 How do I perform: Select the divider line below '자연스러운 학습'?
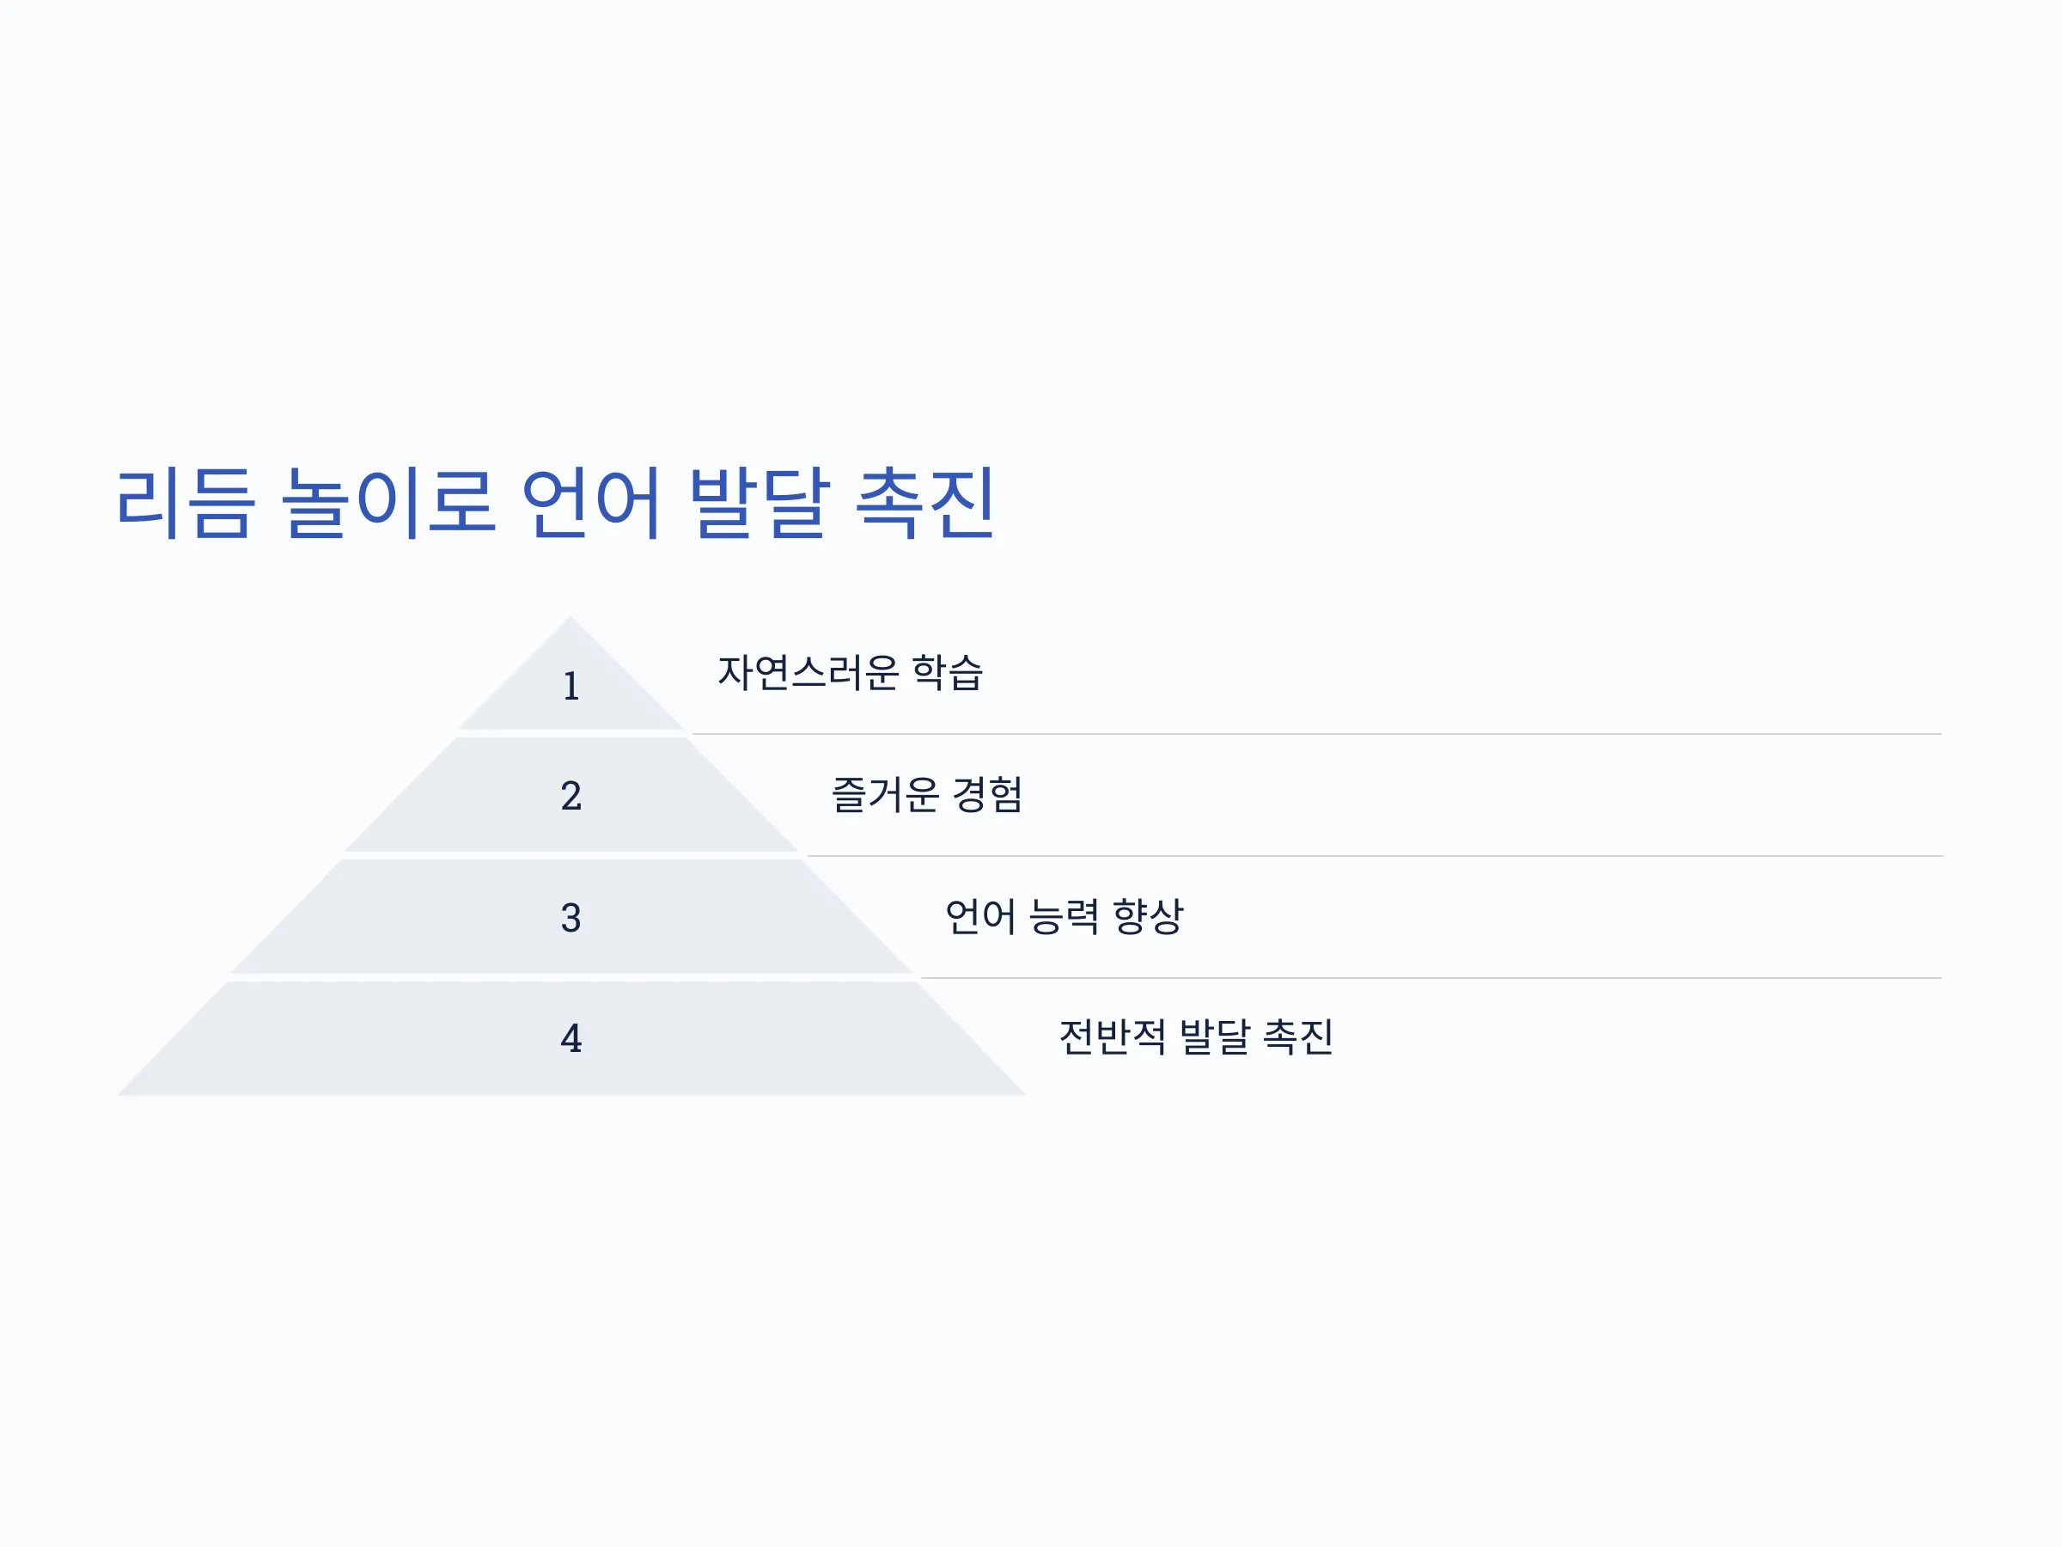click(1316, 734)
